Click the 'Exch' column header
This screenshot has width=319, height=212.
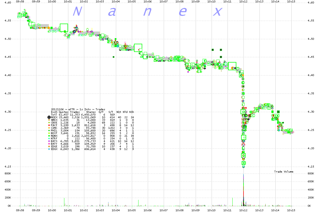click(54, 112)
